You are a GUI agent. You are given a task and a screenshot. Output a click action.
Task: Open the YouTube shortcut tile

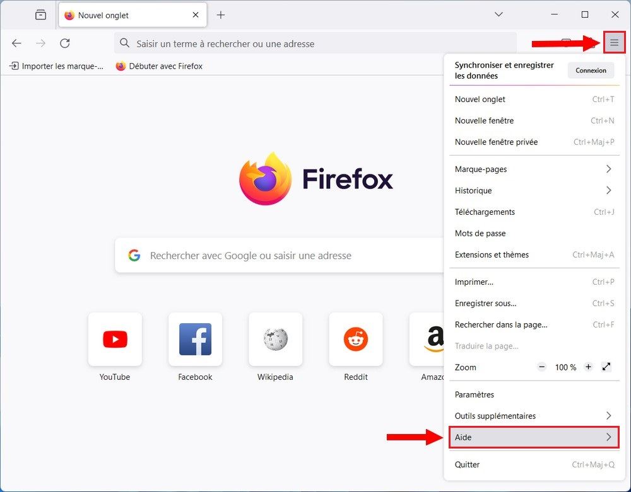coord(114,339)
